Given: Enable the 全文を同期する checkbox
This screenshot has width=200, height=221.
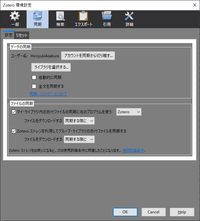Looking at the screenshot, I should coord(34,86).
